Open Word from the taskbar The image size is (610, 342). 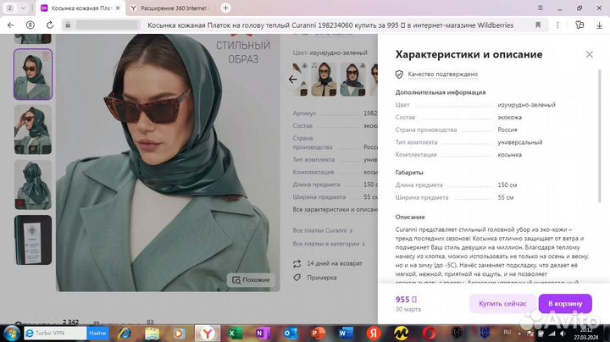click(x=346, y=334)
